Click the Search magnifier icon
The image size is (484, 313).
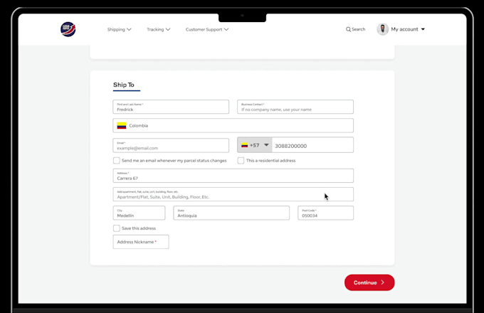(348, 29)
